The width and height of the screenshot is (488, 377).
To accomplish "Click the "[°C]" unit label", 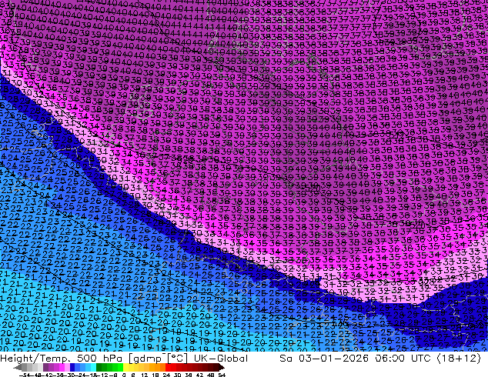I will pos(177,359).
